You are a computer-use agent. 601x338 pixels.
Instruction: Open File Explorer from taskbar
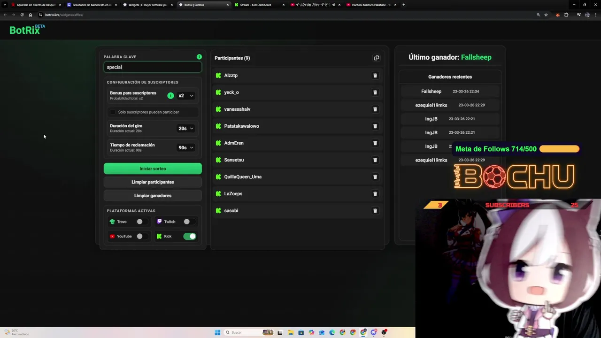pos(291,332)
